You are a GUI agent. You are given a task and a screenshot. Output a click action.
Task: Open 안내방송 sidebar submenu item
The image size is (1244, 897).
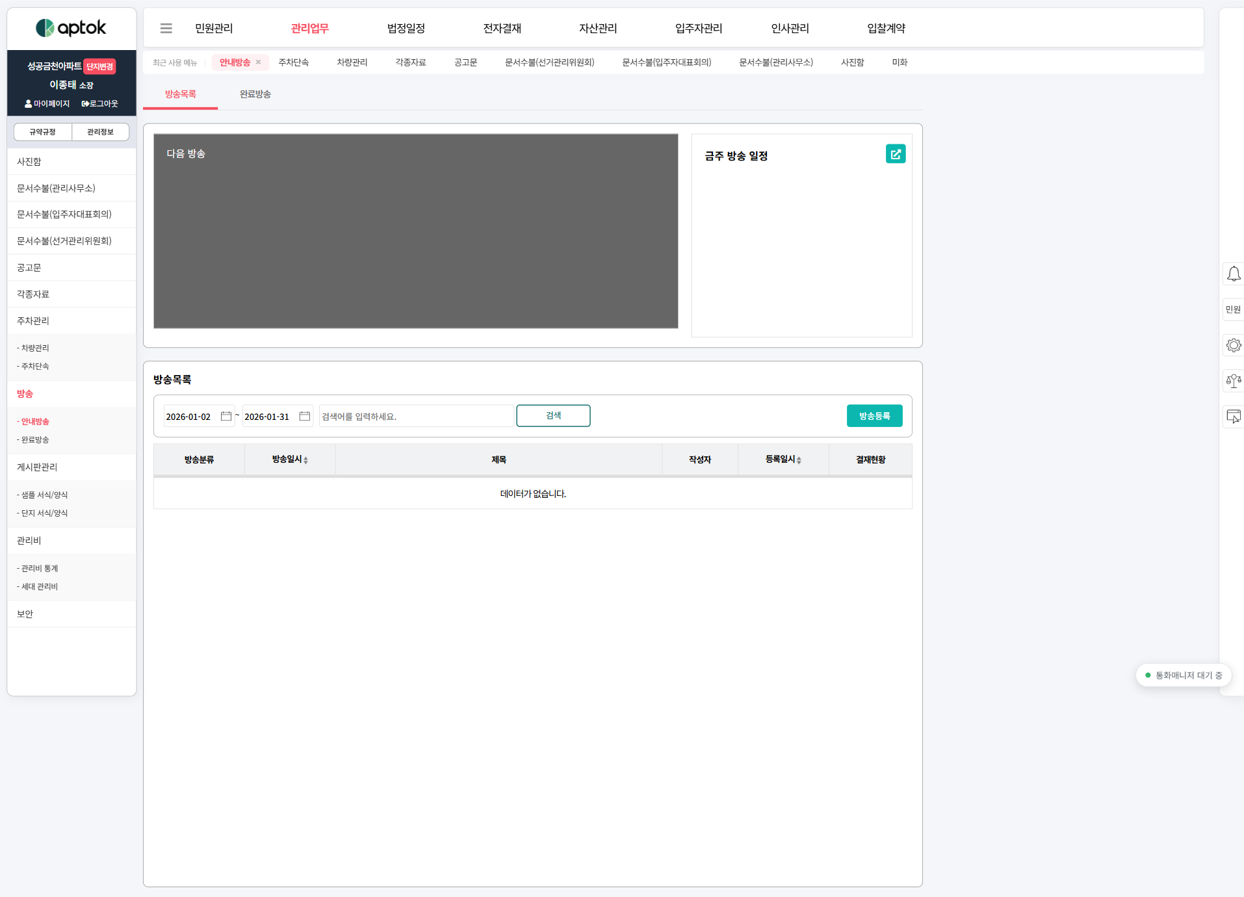pyautogui.click(x=33, y=422)
